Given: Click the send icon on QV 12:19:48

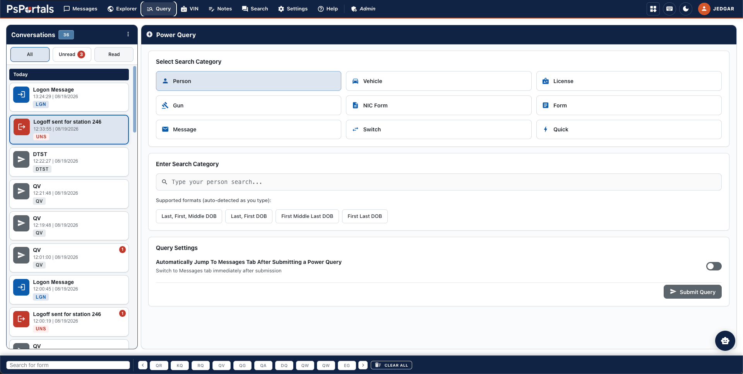Looking at the screenshot, I should pos(21,223).
